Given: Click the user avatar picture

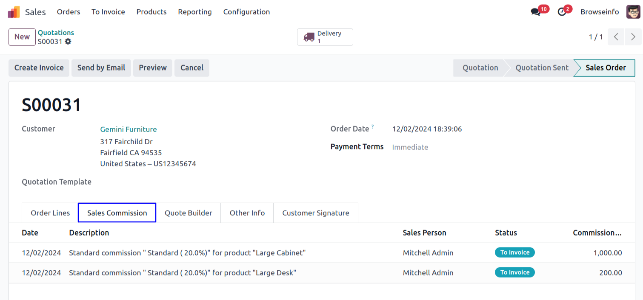Looking at the screenshot, I should [633, 12].
